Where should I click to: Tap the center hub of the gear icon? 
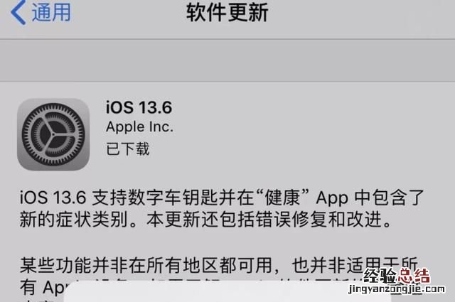[53, 134]
